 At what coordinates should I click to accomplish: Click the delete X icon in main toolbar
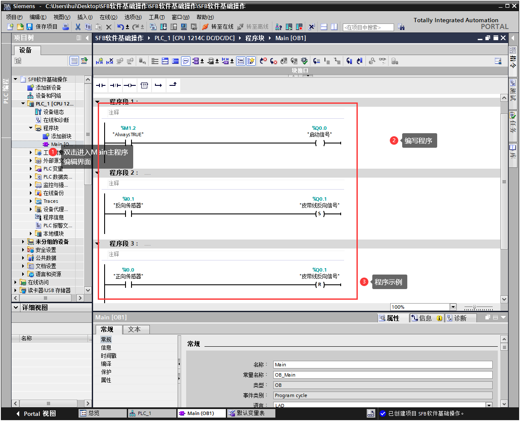pyautogui.click(x=109, y=27)
